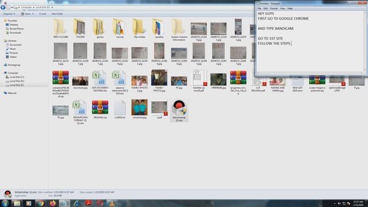Select the bdcamsetup exe file icon
Image resolution: width=368 pixels, height=207 pixels.
(x=179, y=108)
